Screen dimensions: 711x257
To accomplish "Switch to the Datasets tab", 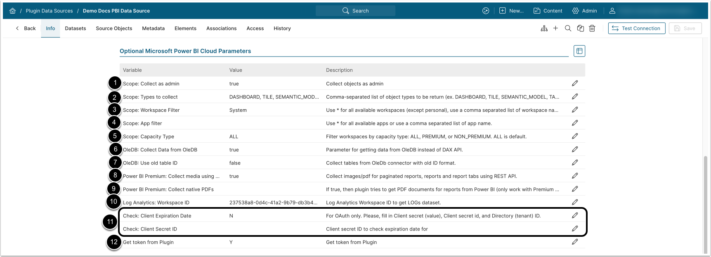I will tap(76, 28).
